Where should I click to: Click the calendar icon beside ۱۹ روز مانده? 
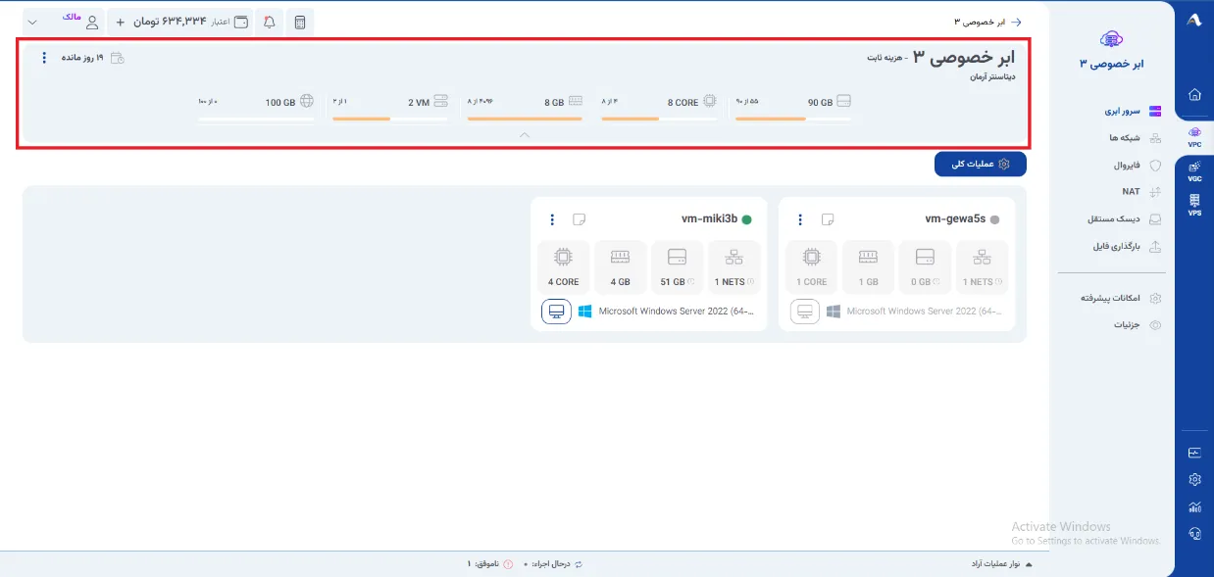tap(118, 58)
